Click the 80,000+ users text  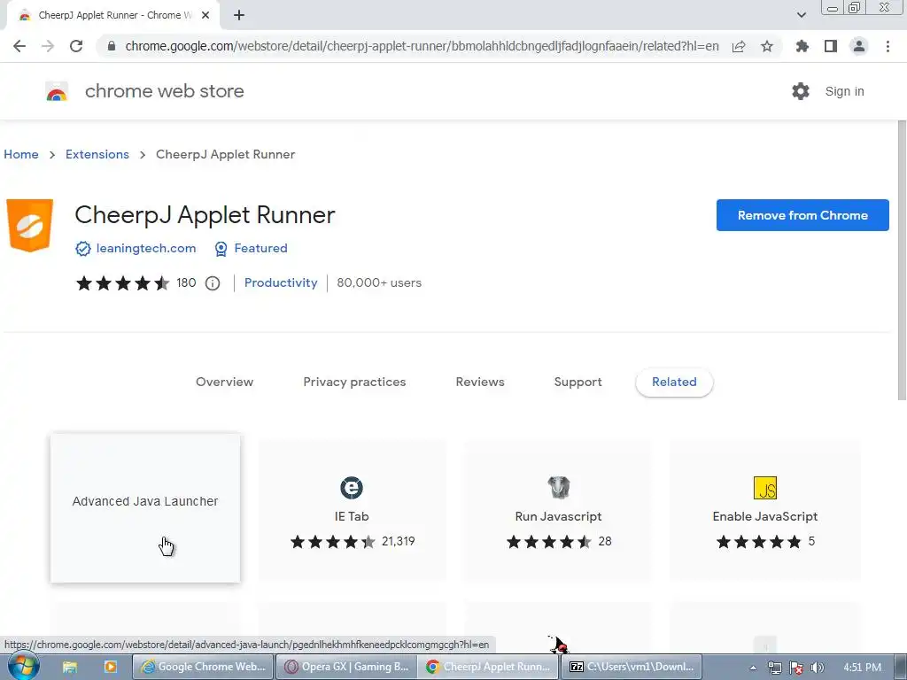pos(379,282)
